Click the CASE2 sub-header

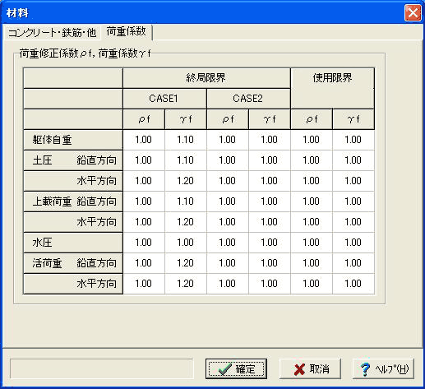click(248, 99)
